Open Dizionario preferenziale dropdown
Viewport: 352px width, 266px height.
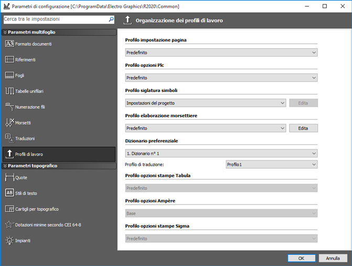tap(221, 154)
